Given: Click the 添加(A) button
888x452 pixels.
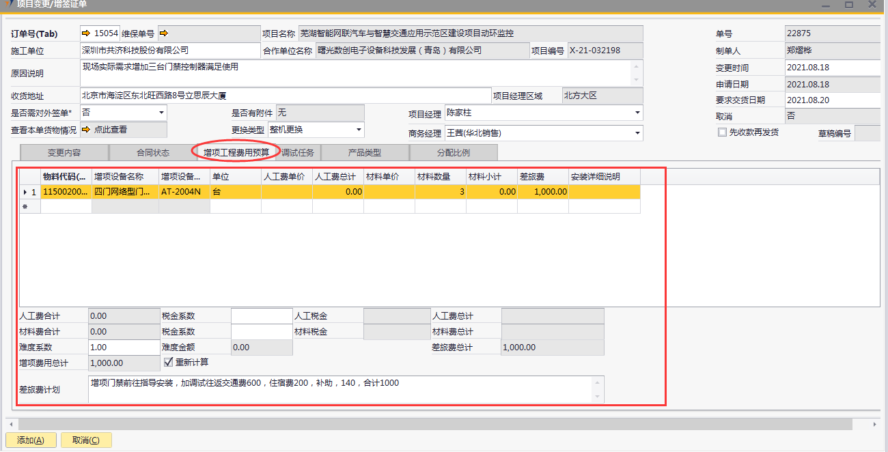Looking at the screenshot, I should point(31,440).
